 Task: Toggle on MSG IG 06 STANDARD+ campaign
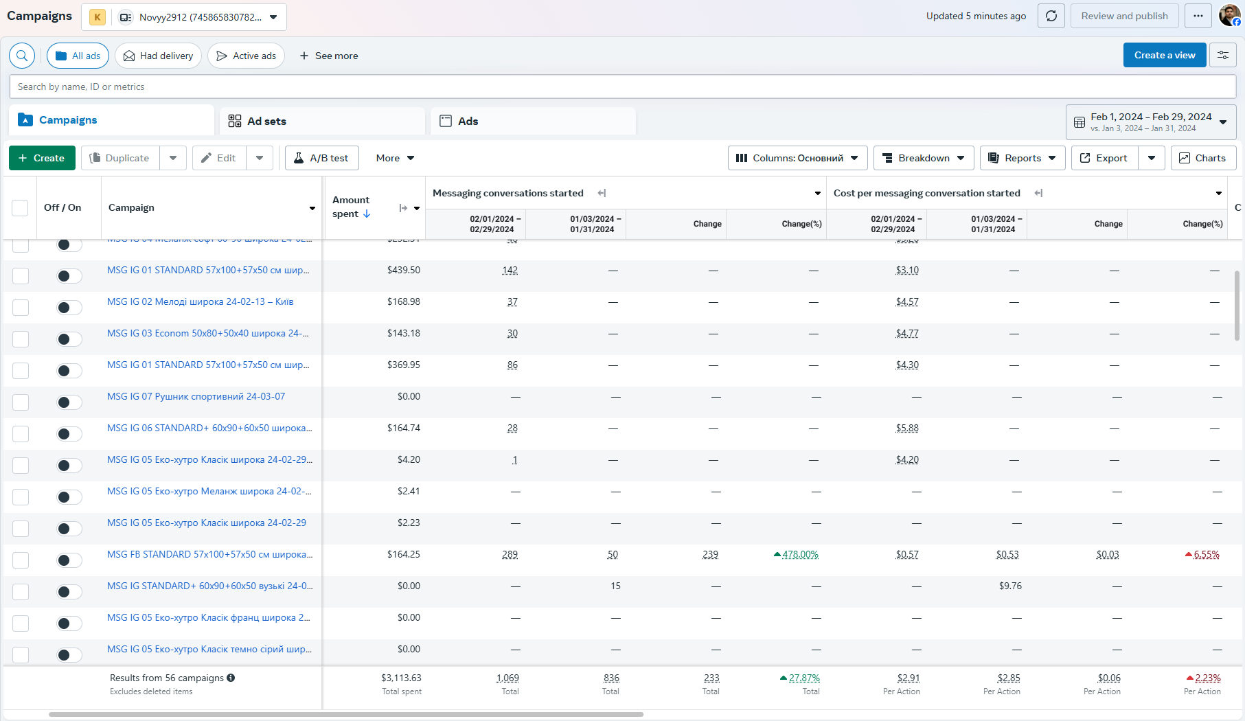[69, 434]
